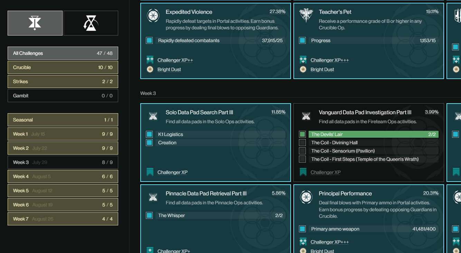This screenshot has height=253, width=461.
Task: Click the Teacher's Pet crucible emblem icon
Action: click(x=306, y=16)
